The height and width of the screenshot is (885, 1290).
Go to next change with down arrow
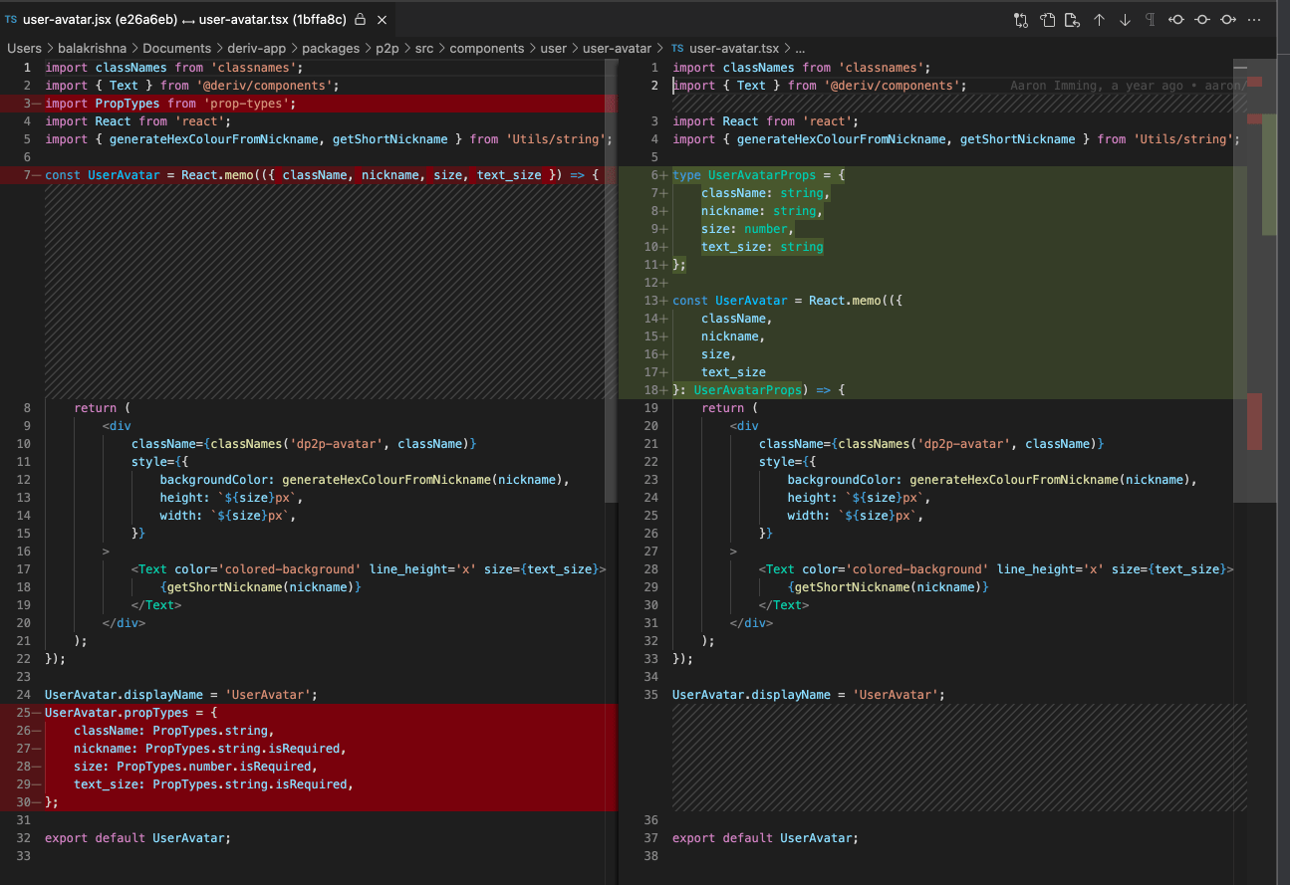tap(1125, 20)
